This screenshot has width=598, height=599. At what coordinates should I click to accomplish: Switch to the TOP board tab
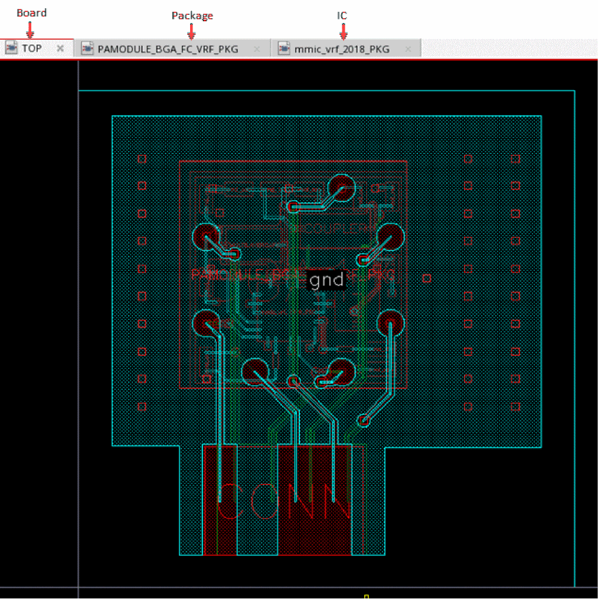pos(32,48)
